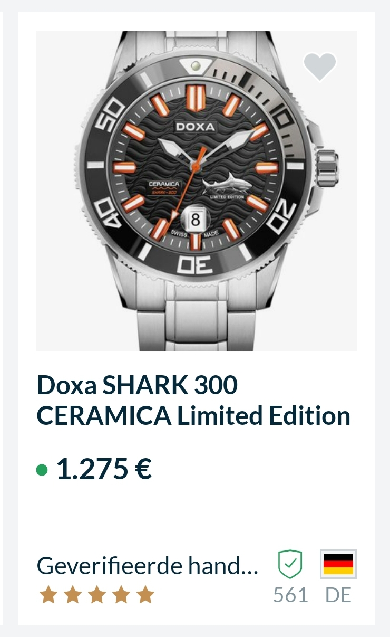
Task: Click the fourth rating star
Action: click(x=121, y=595)
